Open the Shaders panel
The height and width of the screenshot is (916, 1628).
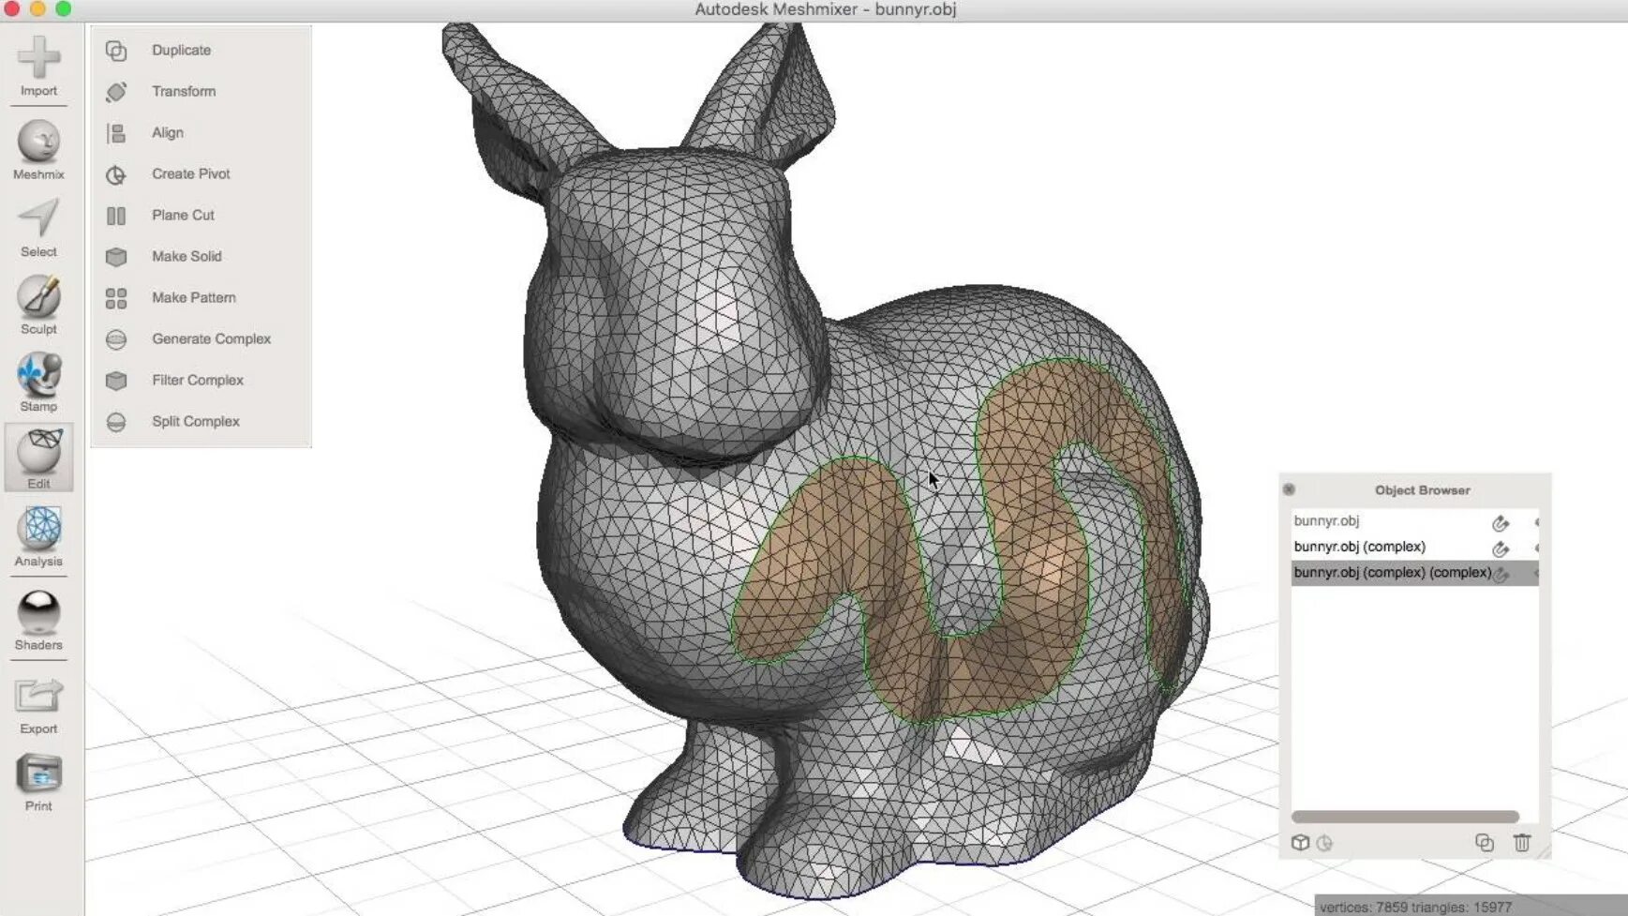pyautogui.click(x=38, y=620)
